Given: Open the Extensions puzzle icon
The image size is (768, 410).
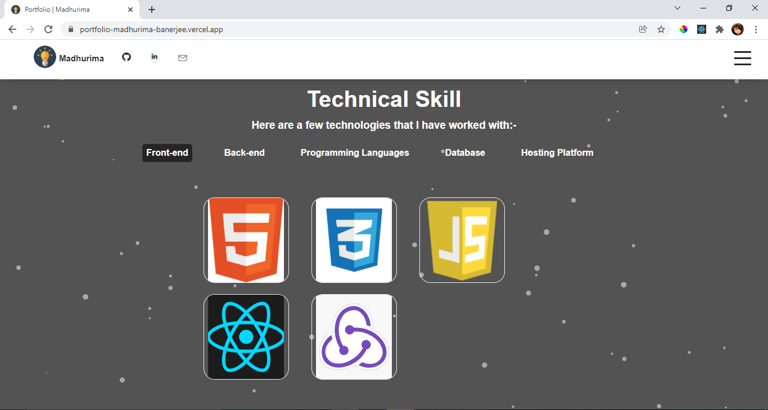Looking at the screenshot, I should click(x=720, y=29).
